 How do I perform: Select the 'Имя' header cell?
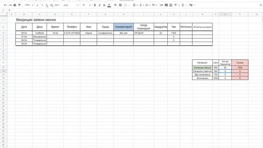click(x=89, y=27)
